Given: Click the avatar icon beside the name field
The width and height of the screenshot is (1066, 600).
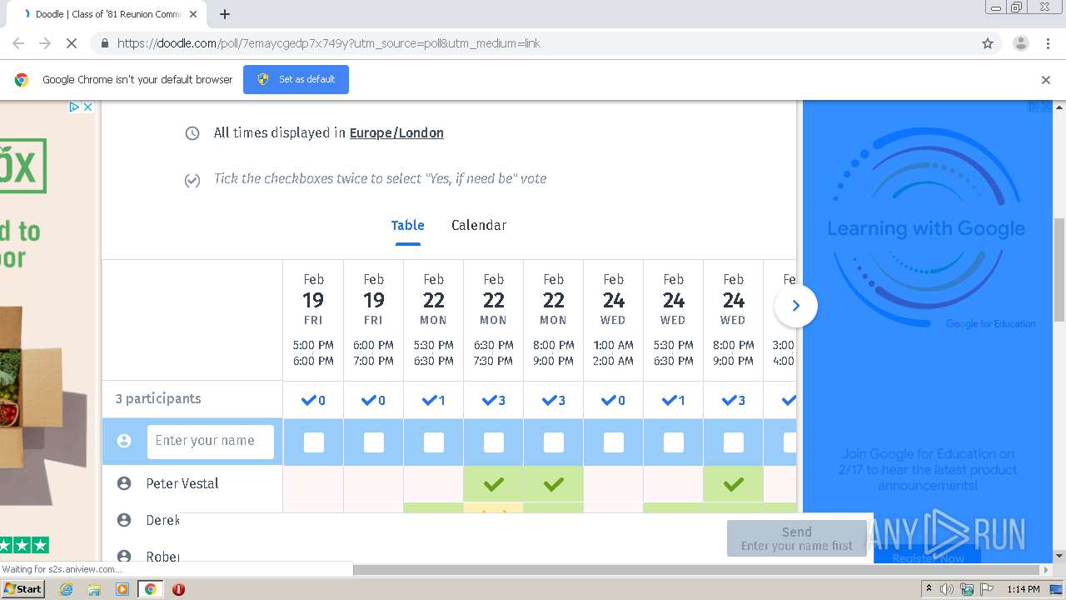Looking at the screenshot, I should click(124, 441).
